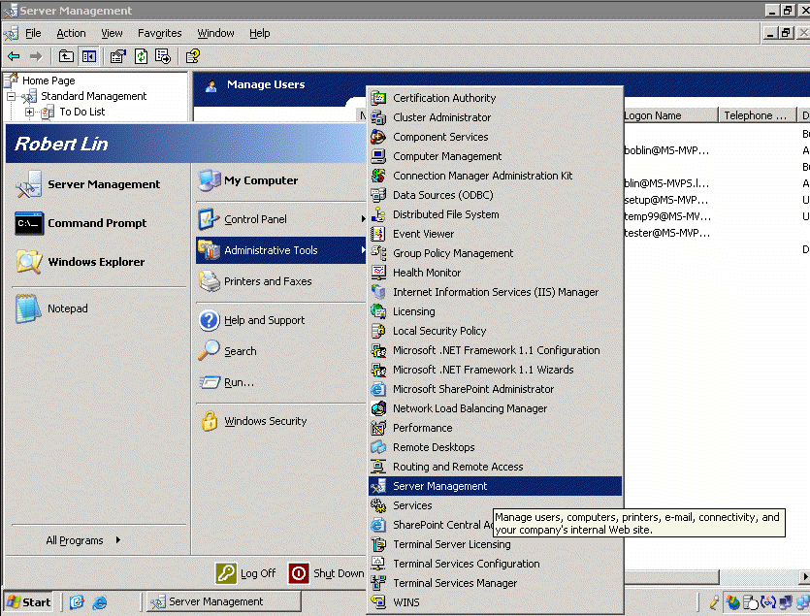Open Routing and Remote Access
This screenshot has width=810, height=616.
pos(495,467)
